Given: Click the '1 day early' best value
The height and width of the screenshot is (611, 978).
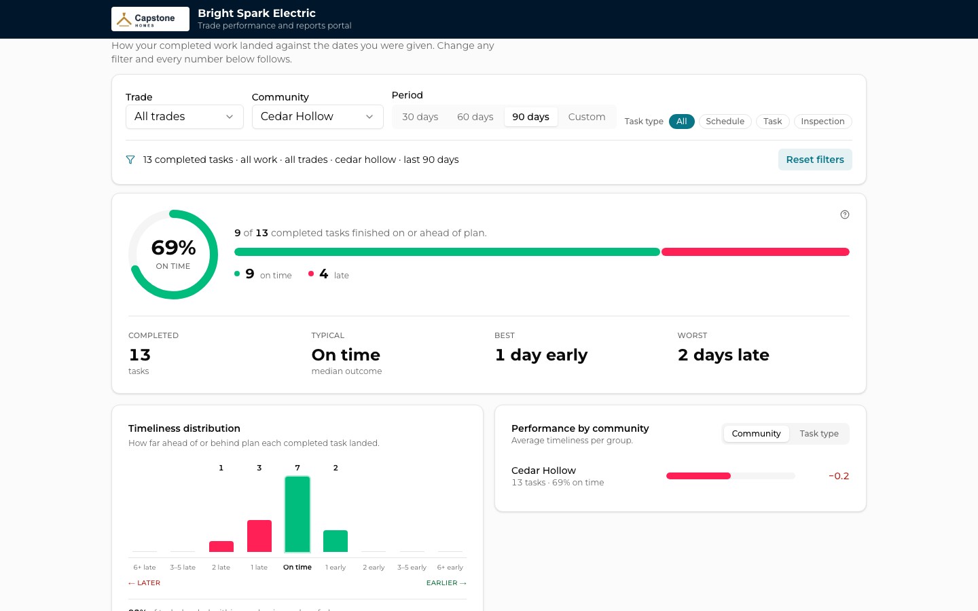Looking at the screenshot, I should [x=541, y=355].
